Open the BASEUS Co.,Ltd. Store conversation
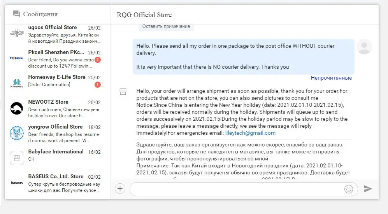 (58, 183)
